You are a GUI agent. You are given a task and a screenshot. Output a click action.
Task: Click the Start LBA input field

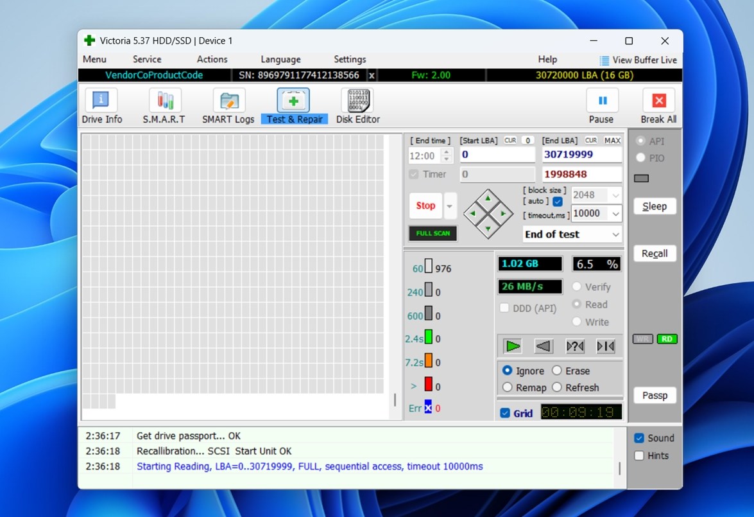click(497, 155)
